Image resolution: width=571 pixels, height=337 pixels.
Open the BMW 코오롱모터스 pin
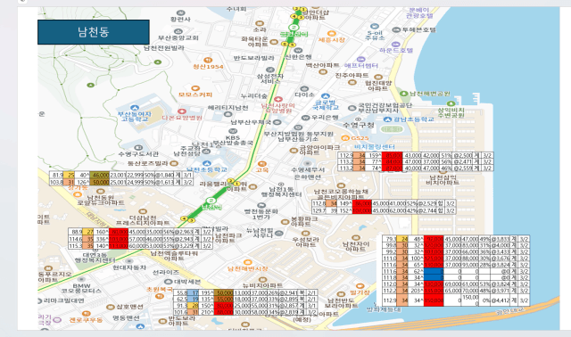click(x=81, y=280)
